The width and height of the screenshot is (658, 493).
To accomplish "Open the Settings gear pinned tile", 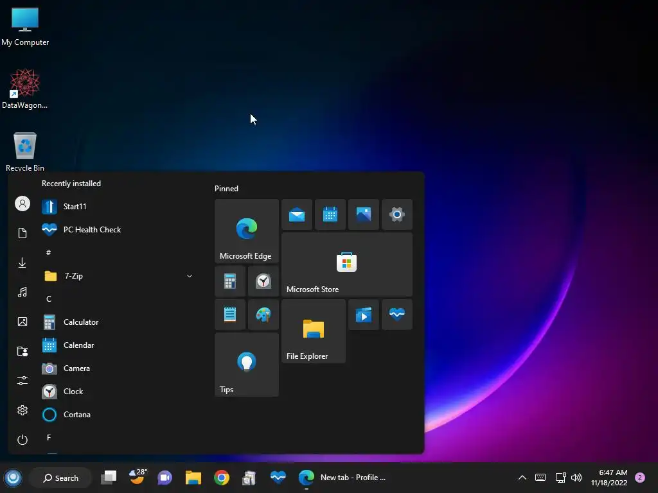I will [x=397, y=214].
